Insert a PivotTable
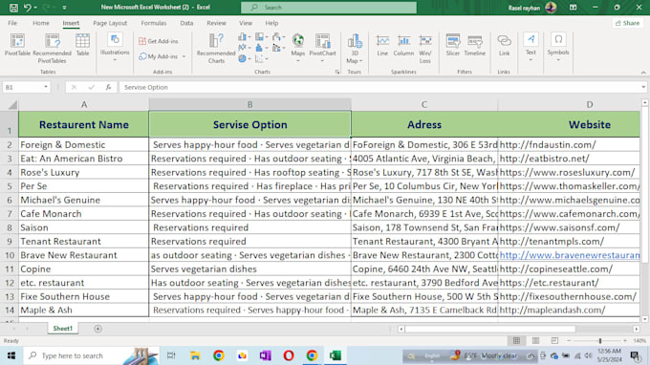650x365 pixels. (17, 45)
